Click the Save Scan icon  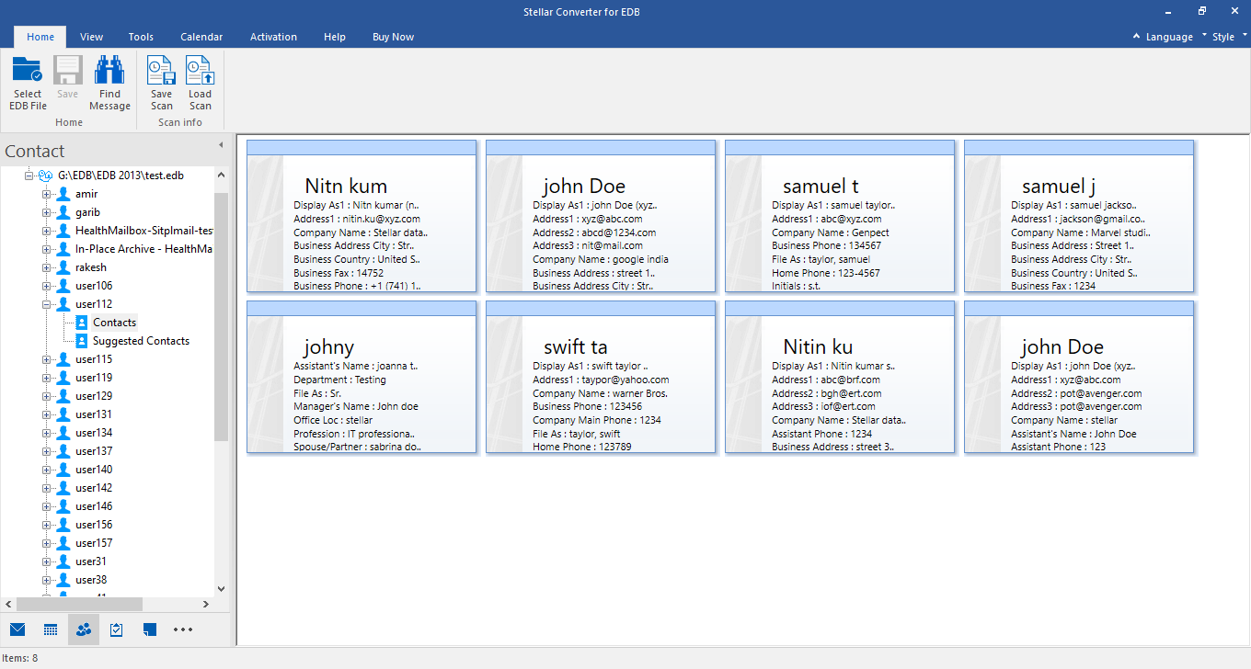tap(161, 70)
